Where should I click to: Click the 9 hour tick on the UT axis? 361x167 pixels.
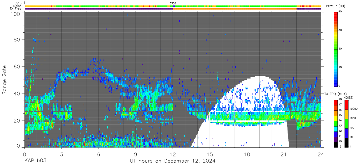(x=136, y=154)
